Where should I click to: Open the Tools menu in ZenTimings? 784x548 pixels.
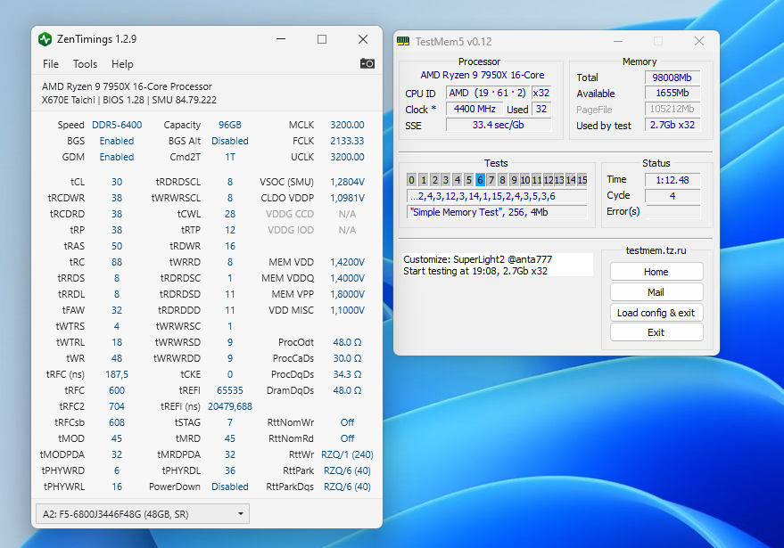85,64
